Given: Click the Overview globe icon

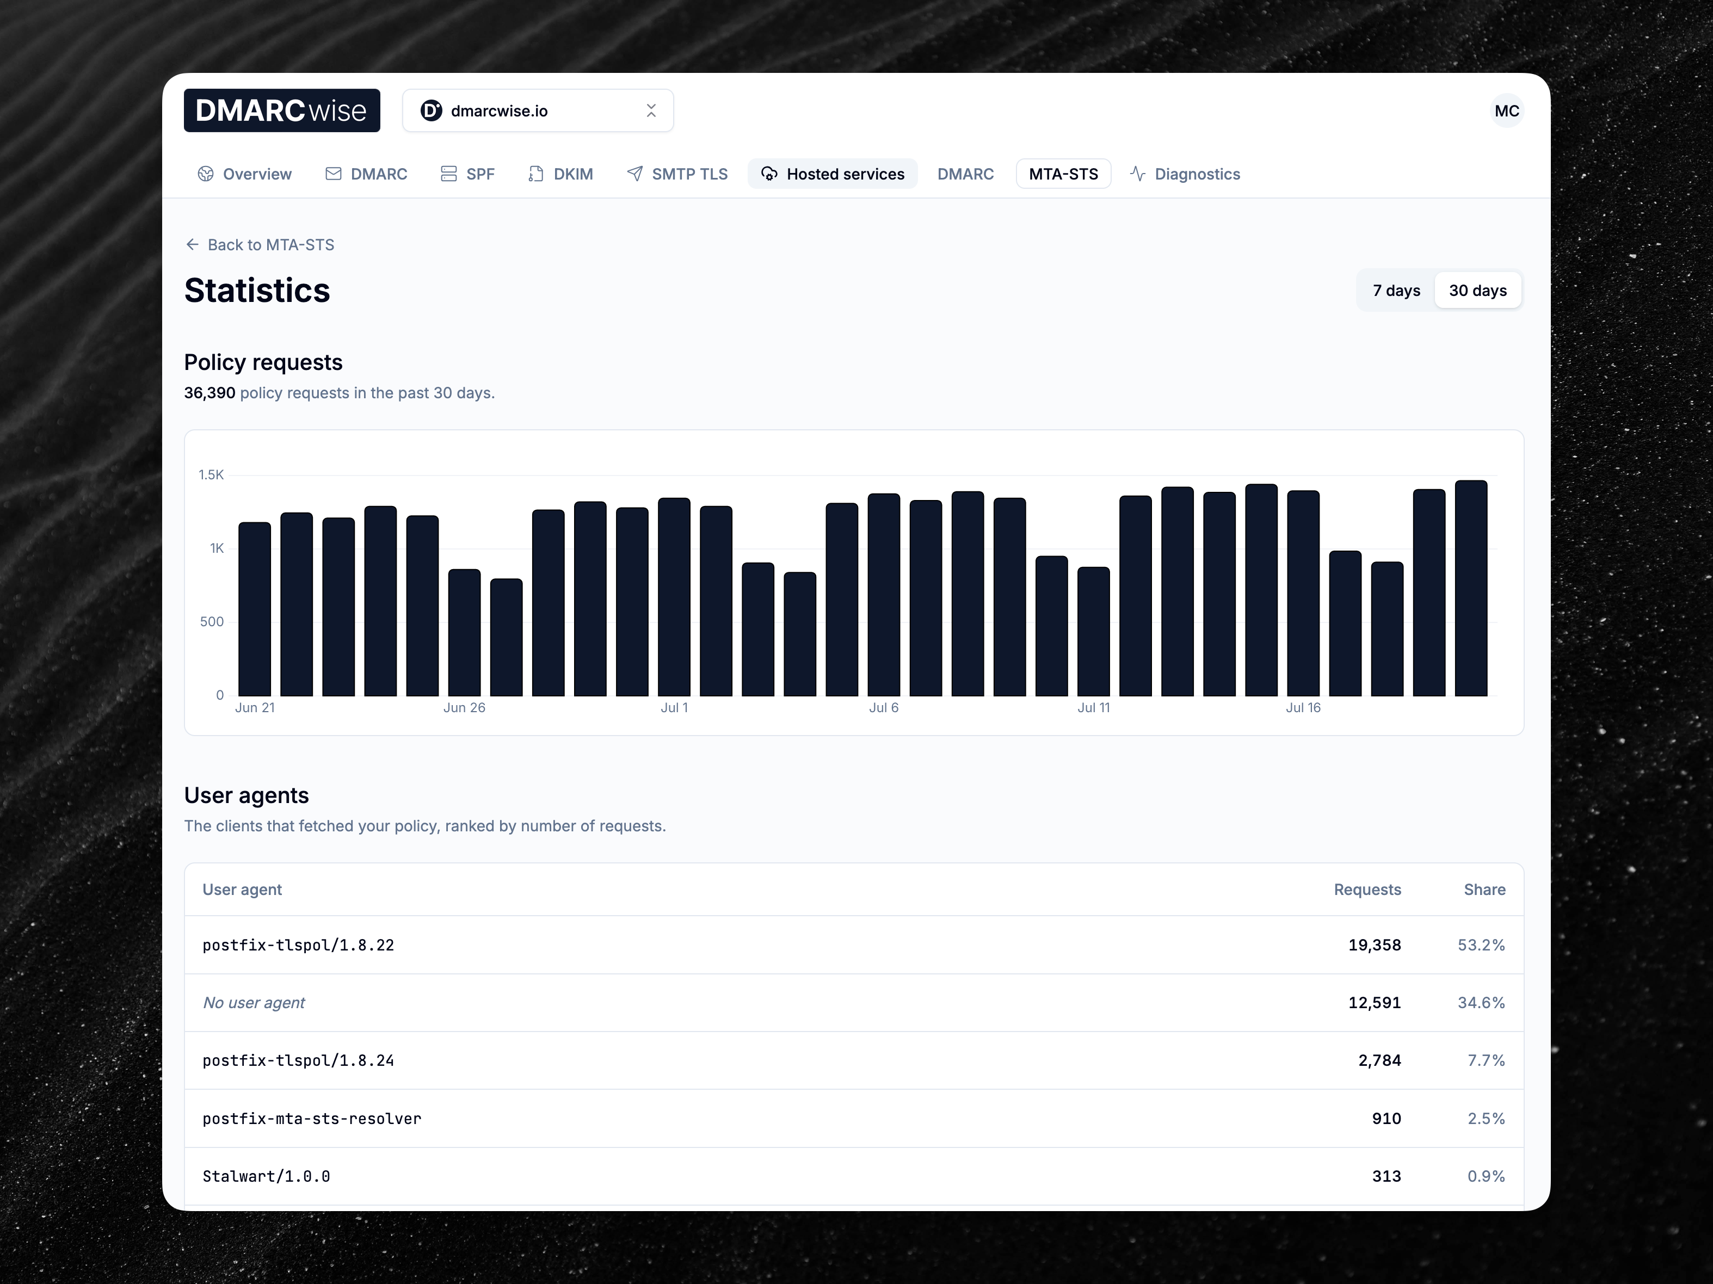Looking at the screenshot, I should click(x=205, y=174).
